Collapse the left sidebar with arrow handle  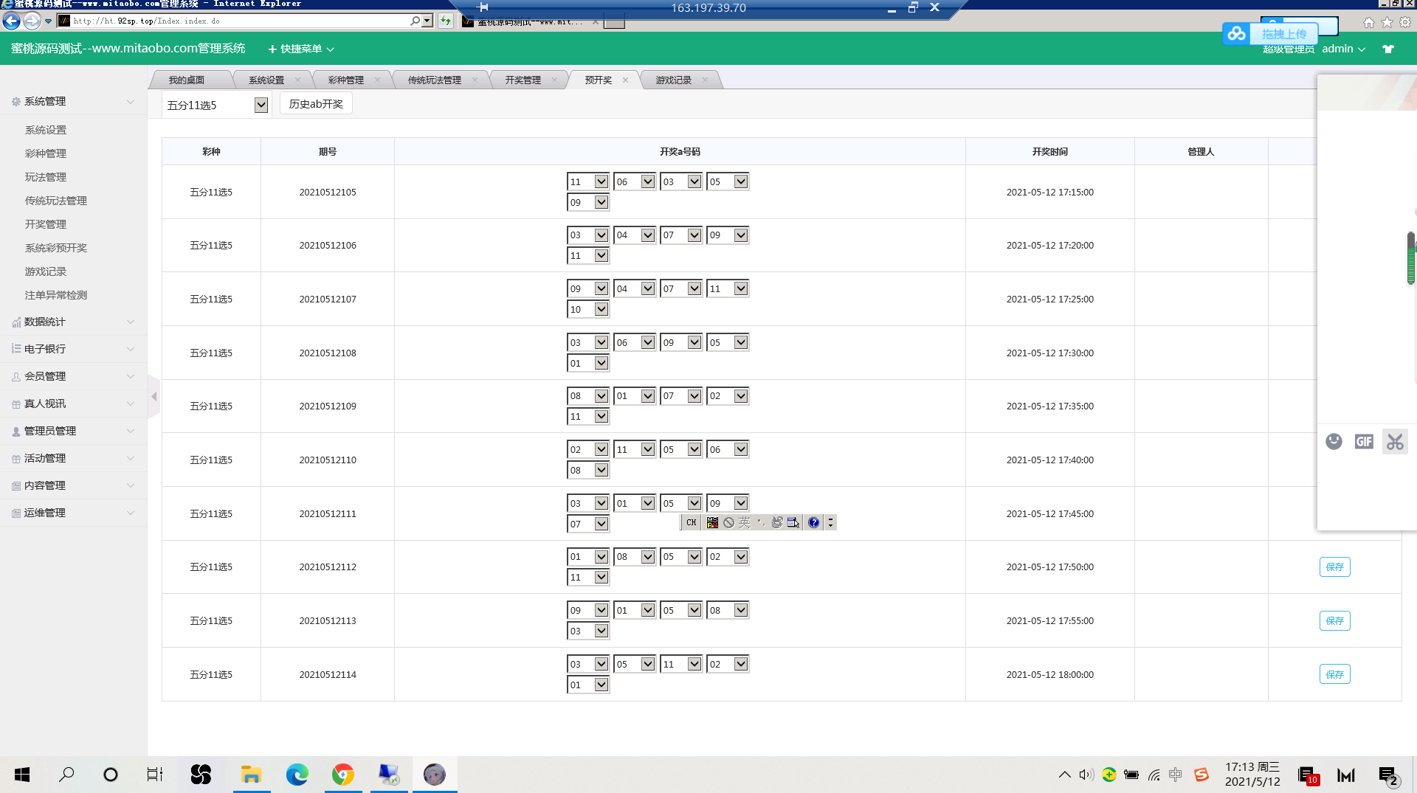pyautogui.click(x=154, y=397)
